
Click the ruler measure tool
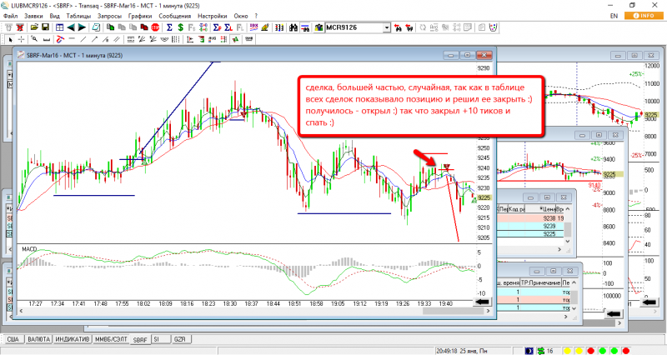point(47,39)
